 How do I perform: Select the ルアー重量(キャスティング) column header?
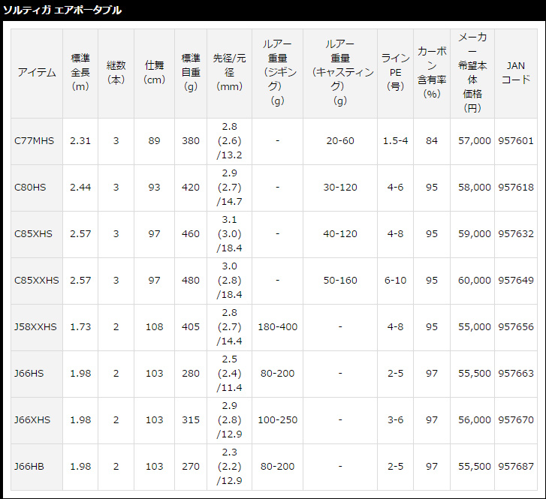340,72
